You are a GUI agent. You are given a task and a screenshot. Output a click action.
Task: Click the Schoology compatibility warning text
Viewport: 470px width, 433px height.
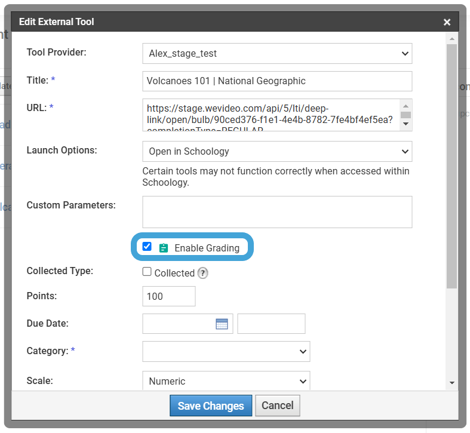[276, 177]
